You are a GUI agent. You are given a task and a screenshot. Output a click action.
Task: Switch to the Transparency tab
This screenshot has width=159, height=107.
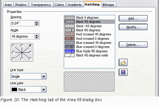[x=41, y=5]
